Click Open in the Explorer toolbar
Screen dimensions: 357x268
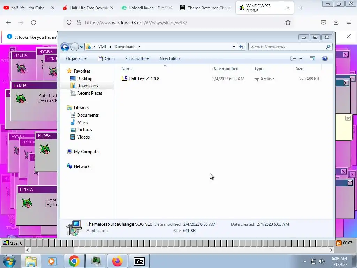[x=106, y=59]
